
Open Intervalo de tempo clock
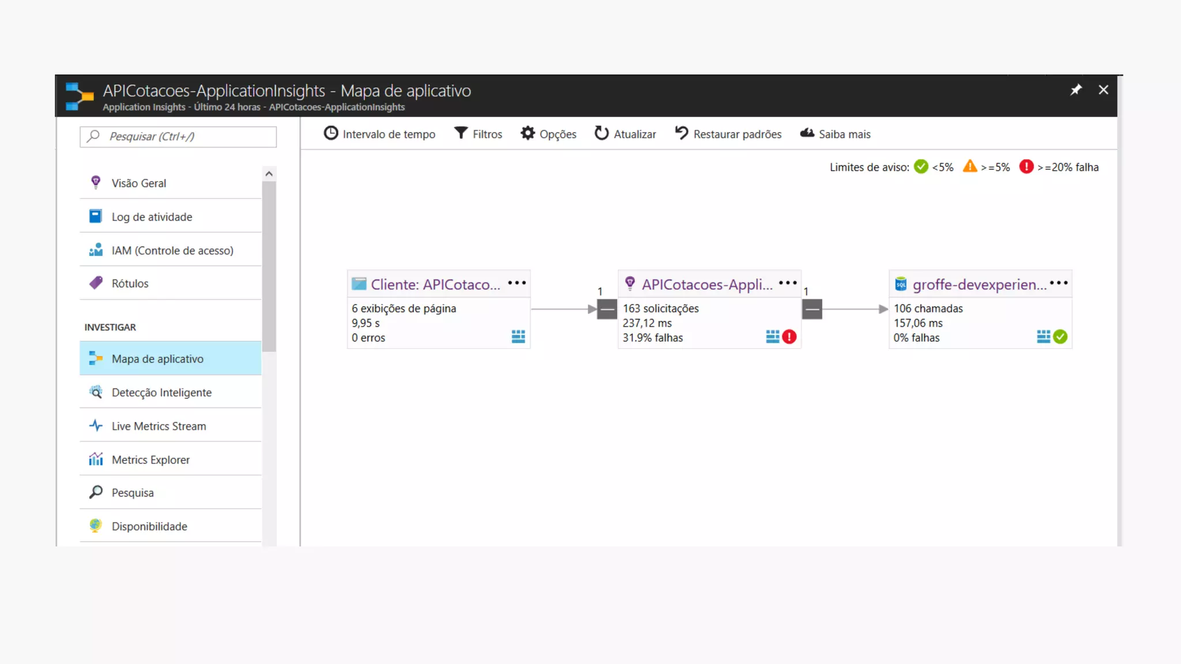pos(331,134)
